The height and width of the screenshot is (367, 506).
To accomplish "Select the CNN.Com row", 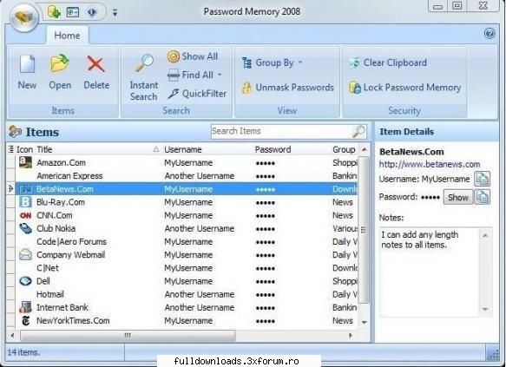I will tap(187, 215).
